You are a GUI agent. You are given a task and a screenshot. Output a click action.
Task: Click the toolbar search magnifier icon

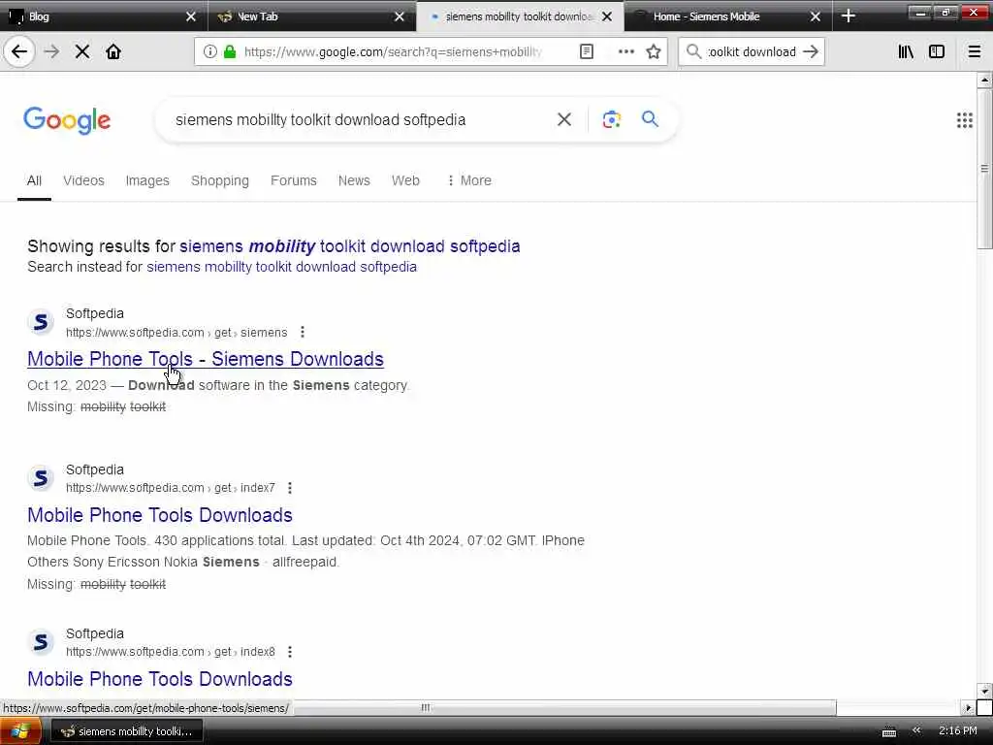point(694,51)
